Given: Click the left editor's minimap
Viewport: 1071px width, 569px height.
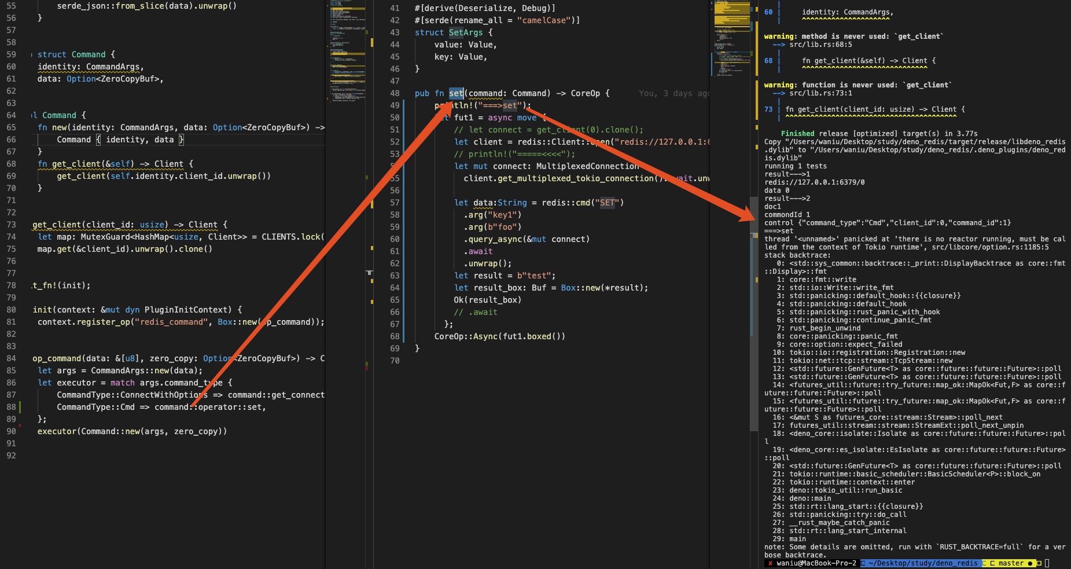Looking at the screenshot, I should (x=347, y=52).
